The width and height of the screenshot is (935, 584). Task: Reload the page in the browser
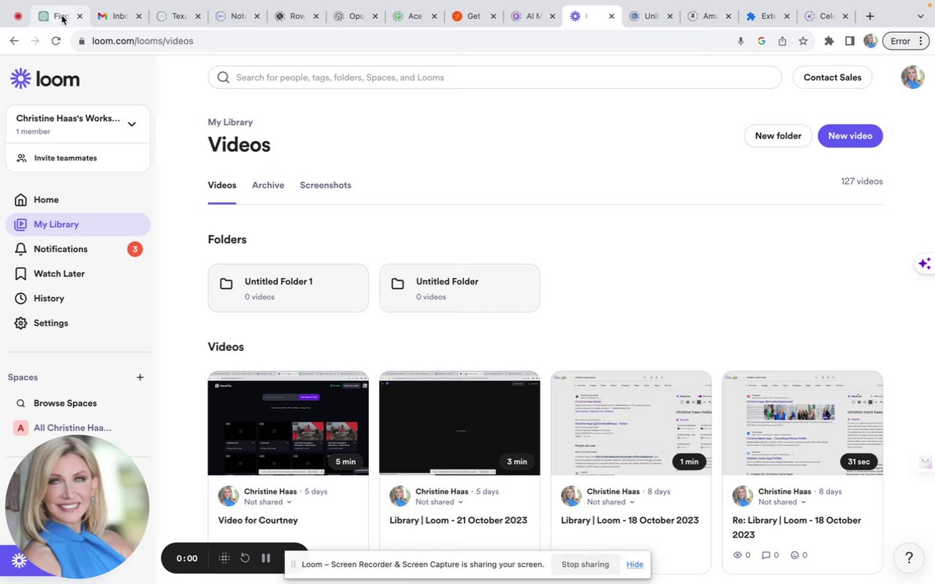[56, 41]
